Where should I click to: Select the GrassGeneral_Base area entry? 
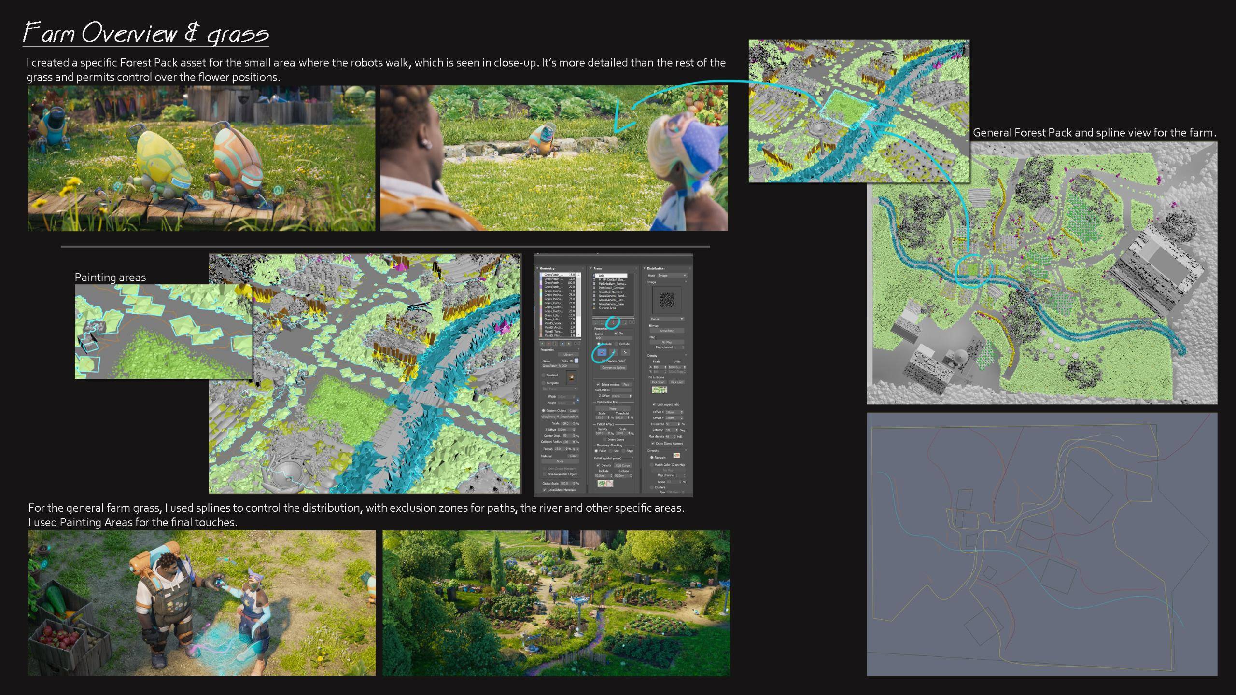coord(611,304)
